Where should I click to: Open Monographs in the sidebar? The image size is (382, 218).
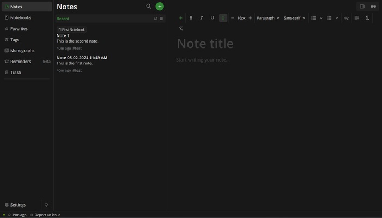click(x=27, y=51)
